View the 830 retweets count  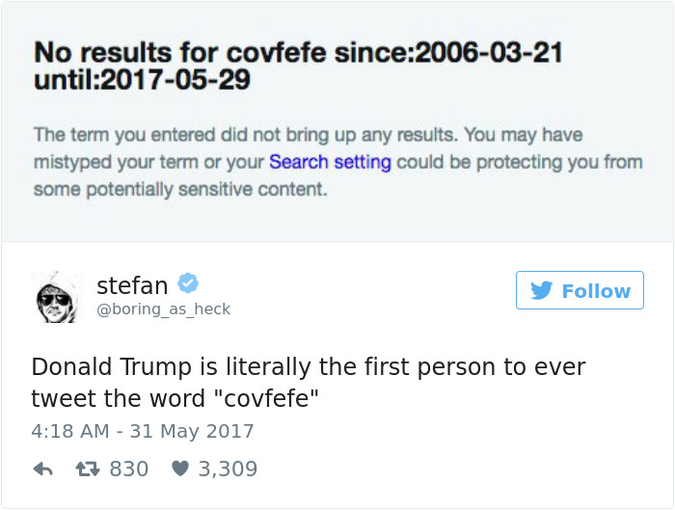pos(128,470)
